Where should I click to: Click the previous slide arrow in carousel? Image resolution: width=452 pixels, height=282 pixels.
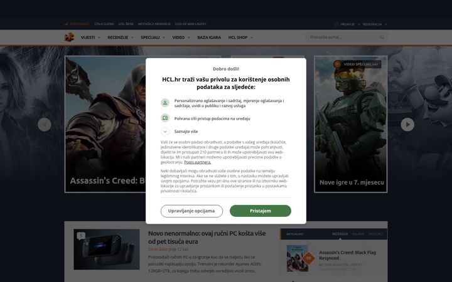[x=45, y=125]
